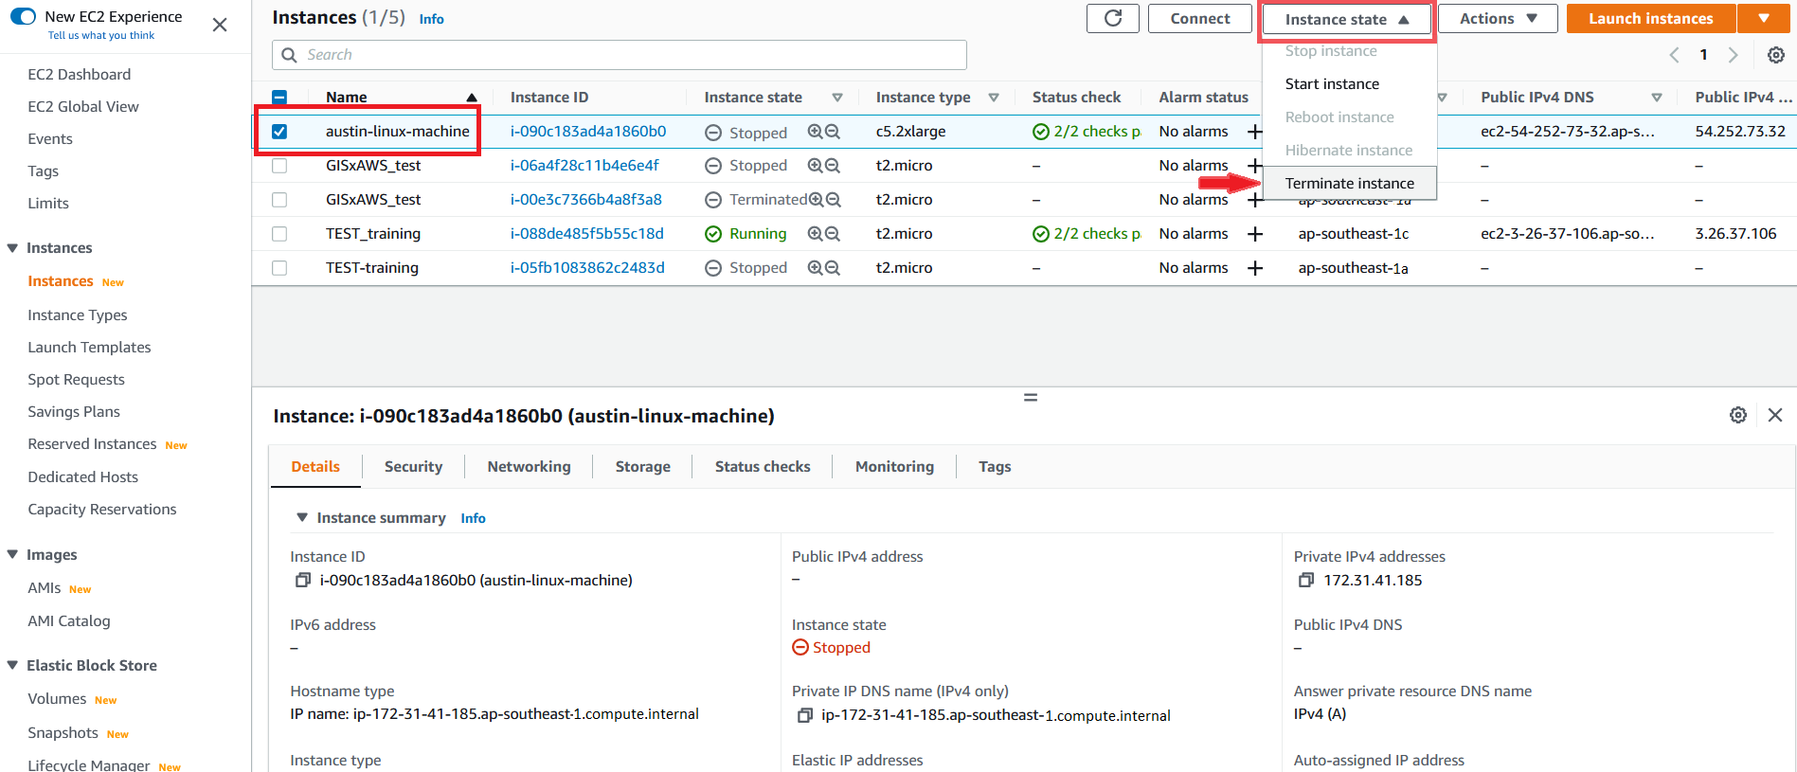This screenshot has height=772, width=1797.
Task: Open details panel settings gear
Action: point(1738,415)
